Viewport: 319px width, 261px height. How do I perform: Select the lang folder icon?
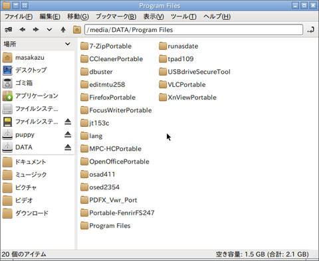click(x=84, y=136)
